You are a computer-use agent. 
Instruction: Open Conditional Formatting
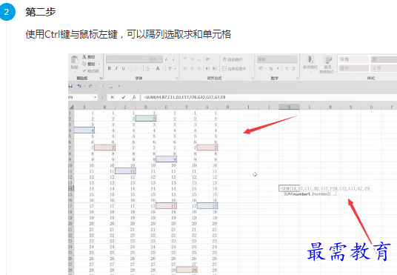click(310, 63)
